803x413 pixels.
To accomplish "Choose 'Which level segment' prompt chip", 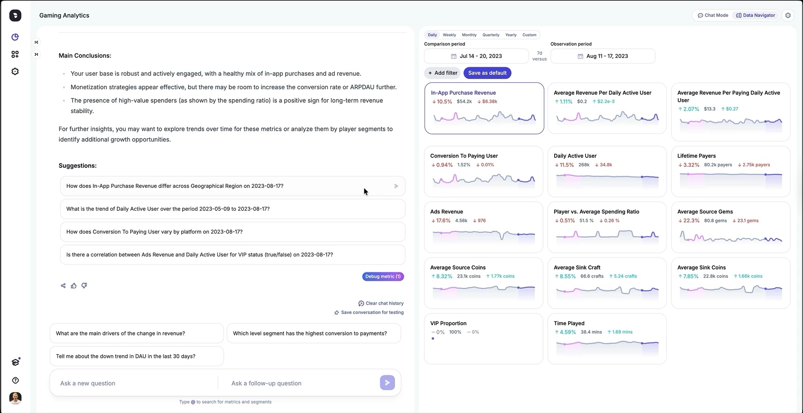I will pyautogui.click(x=314, y=334).
